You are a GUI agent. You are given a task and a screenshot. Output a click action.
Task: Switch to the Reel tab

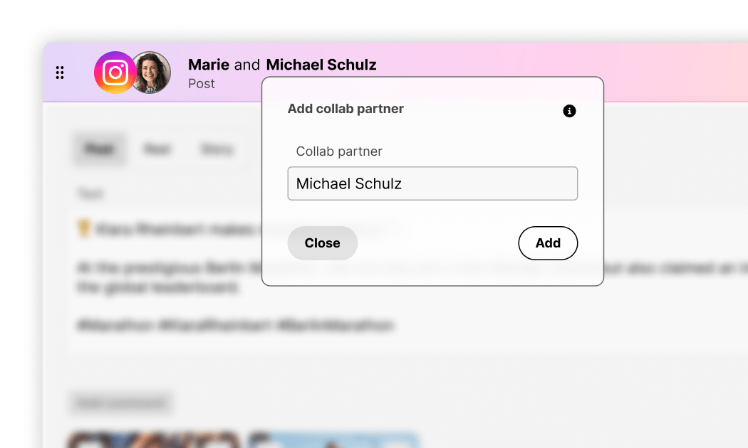tap(157, 149)
